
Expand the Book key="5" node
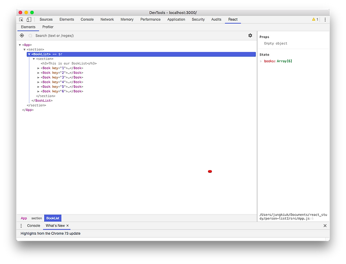coord(38,86)
